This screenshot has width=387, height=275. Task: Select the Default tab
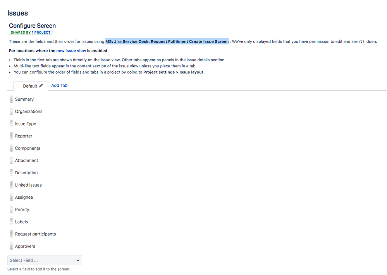pos(31,86)
